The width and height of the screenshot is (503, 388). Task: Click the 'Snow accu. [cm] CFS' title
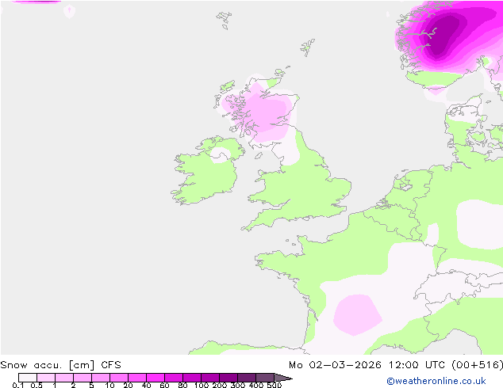point(60,365)
